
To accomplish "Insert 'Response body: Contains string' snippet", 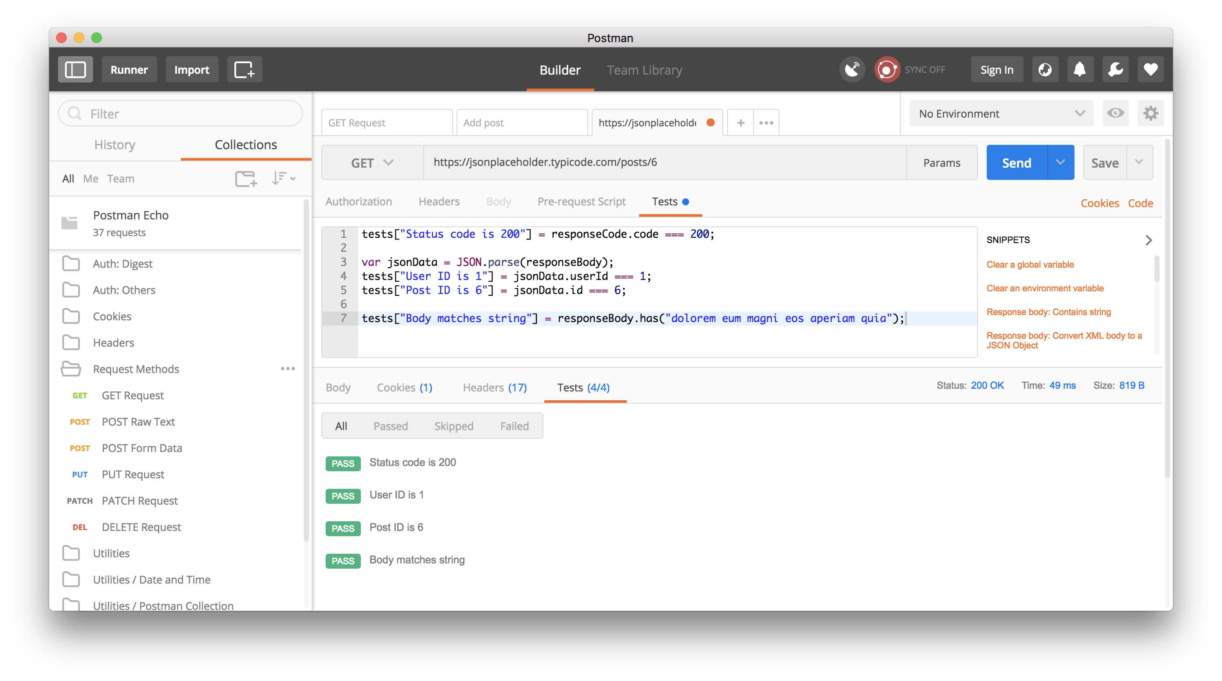I will point(1048,312).
